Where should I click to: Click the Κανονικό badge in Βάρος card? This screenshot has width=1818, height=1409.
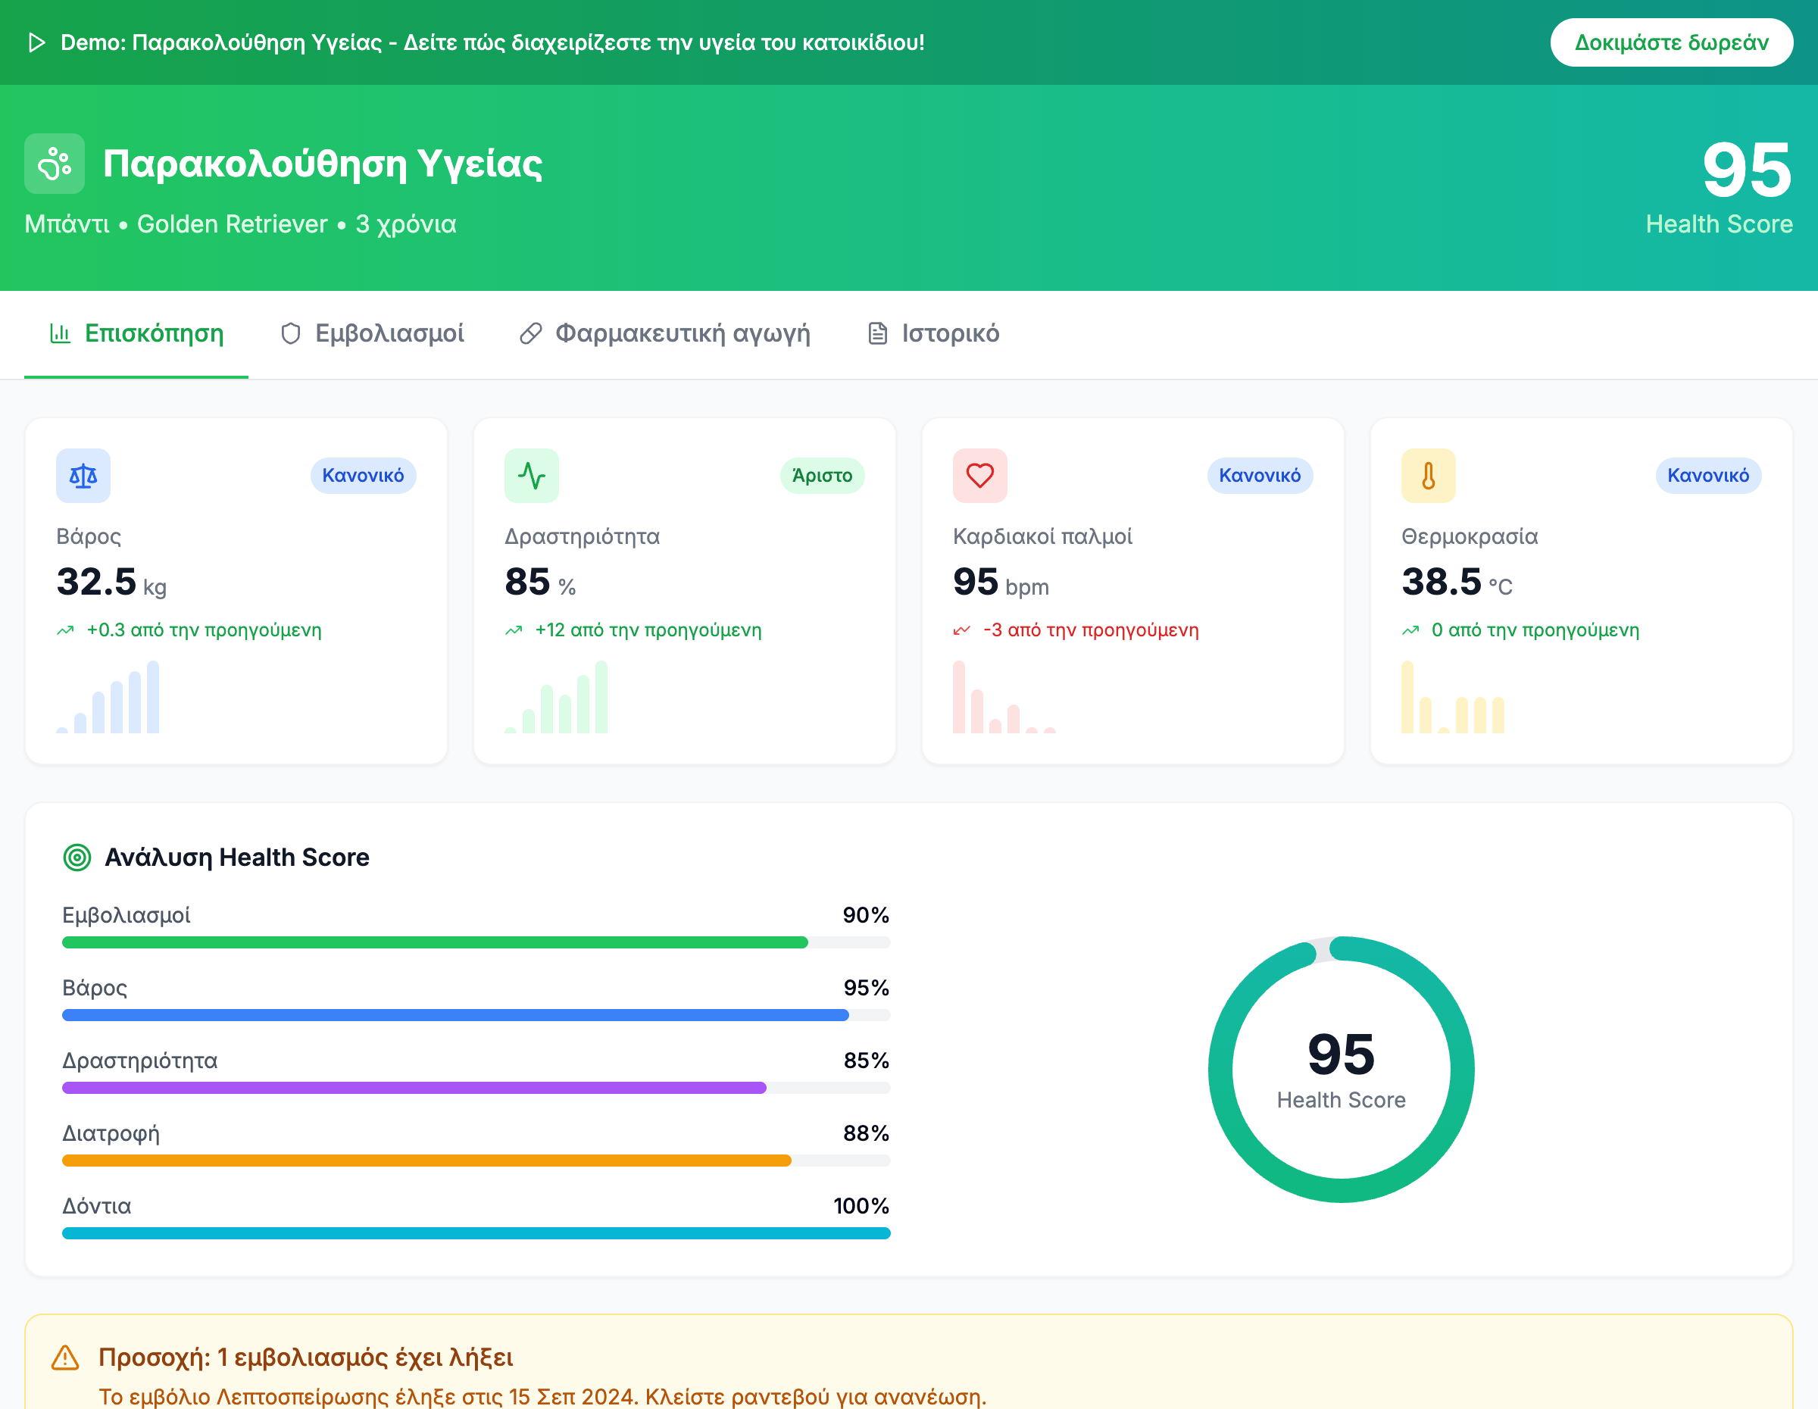click(x=363, y=476)
